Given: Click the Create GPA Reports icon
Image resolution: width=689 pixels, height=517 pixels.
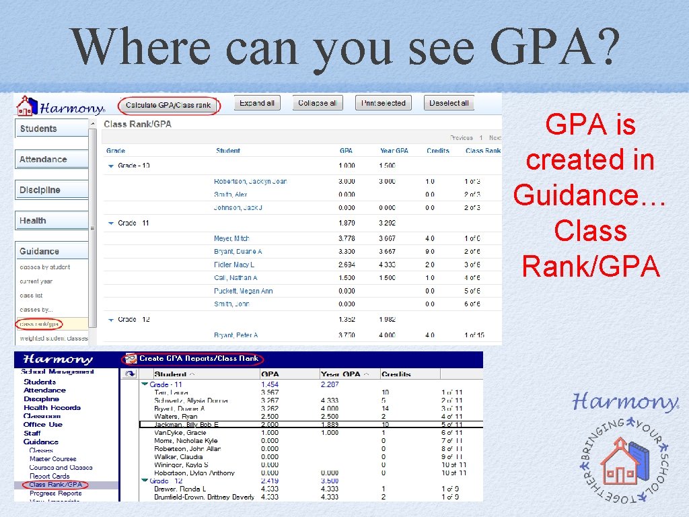Looking at the screenshot, I should 131,359.
